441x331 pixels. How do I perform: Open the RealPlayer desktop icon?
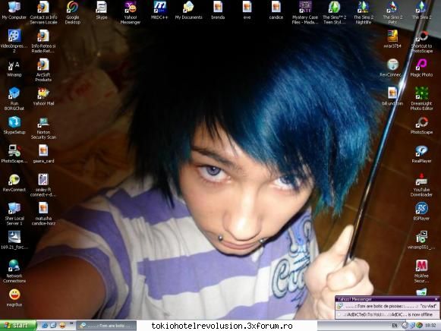click(x=421, y=154)
